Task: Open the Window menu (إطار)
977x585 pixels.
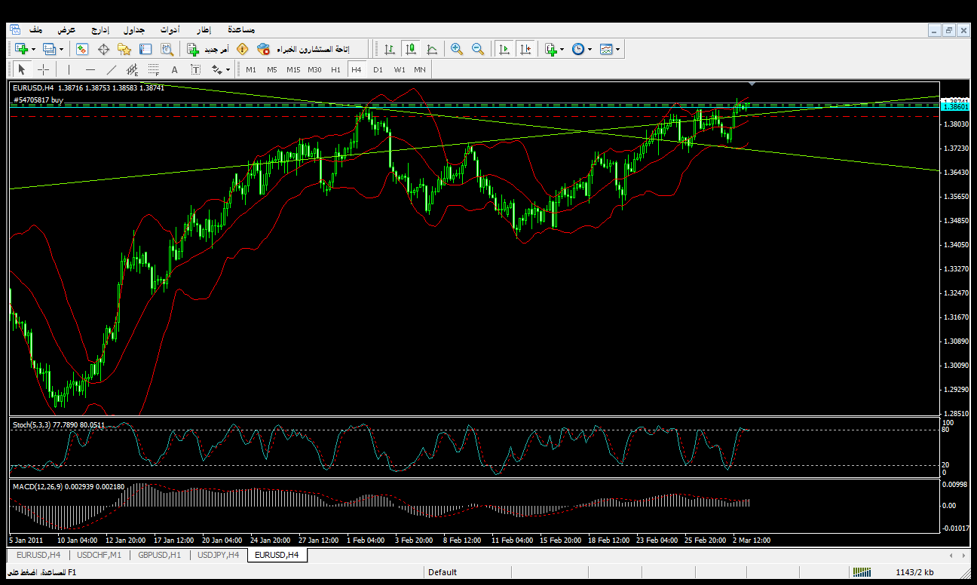Action: [204, 29]
